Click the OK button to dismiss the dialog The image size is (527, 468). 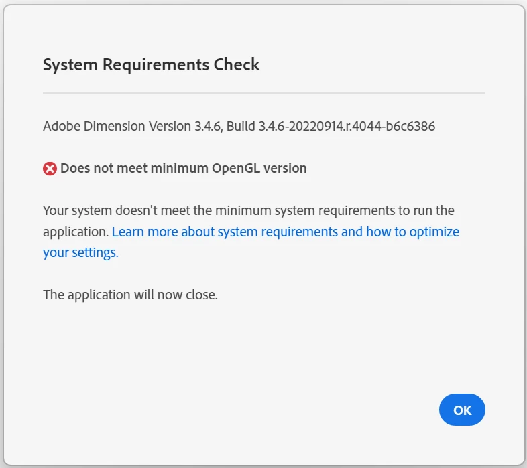[x=462, y=410]
